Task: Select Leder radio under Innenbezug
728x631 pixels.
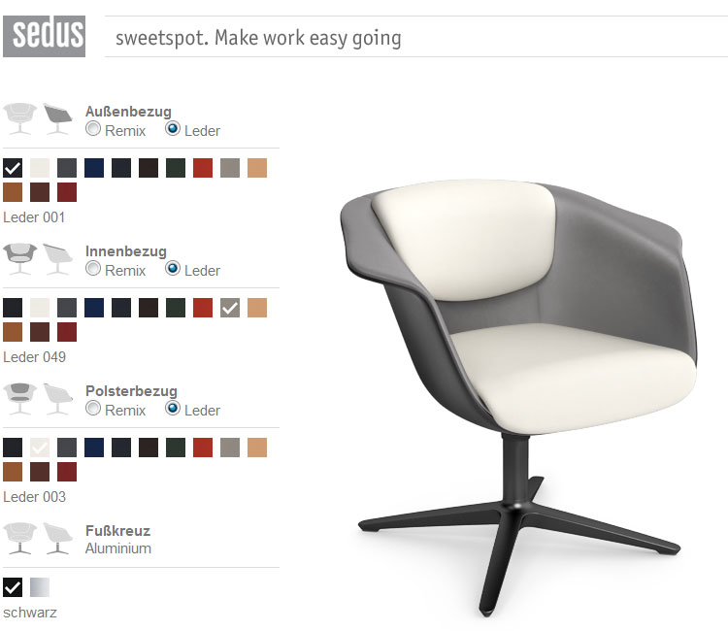Action: [173, 268]
